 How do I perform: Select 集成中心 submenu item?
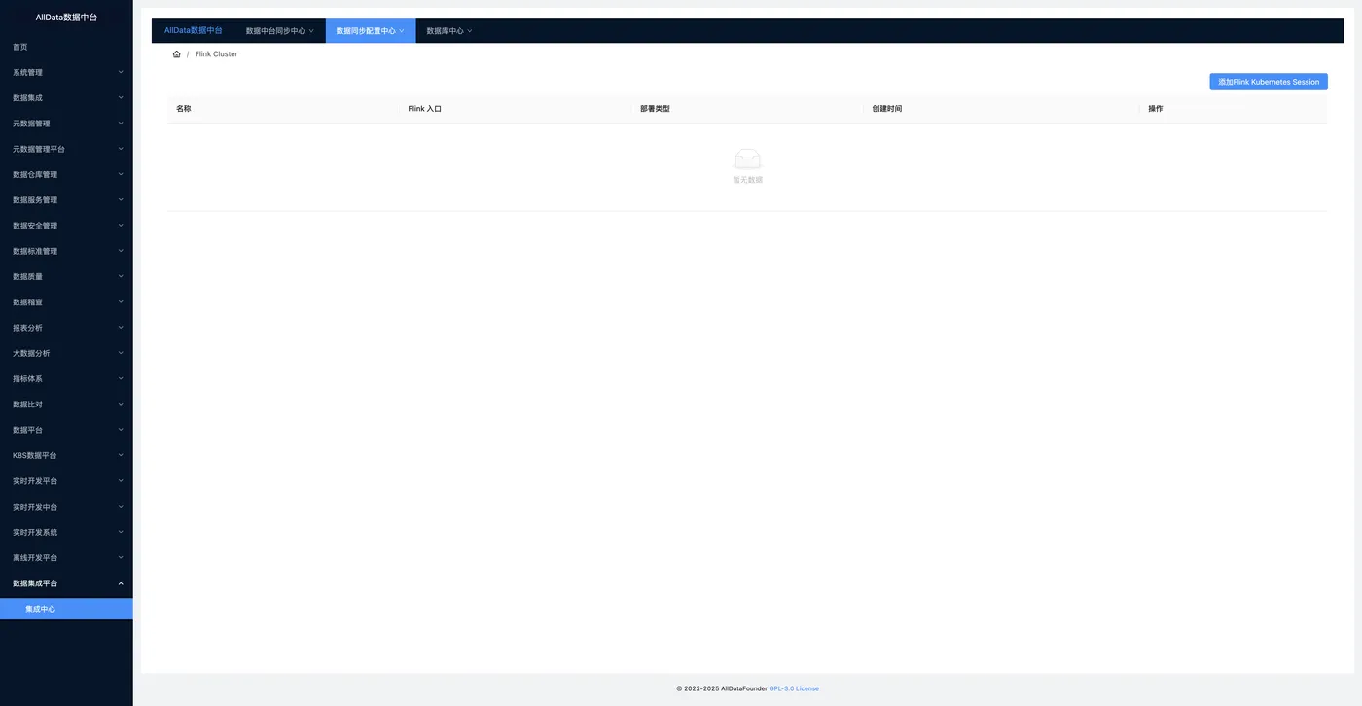[x=66, y=609]
